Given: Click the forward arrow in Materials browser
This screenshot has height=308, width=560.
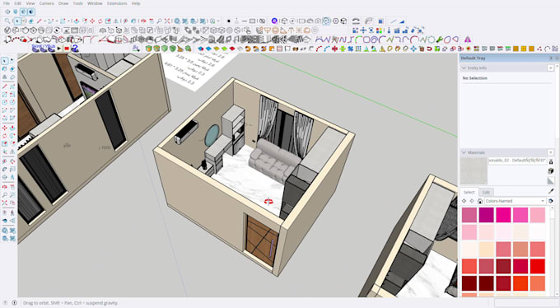Looking at the screenshot, I should tap(472, 201).
